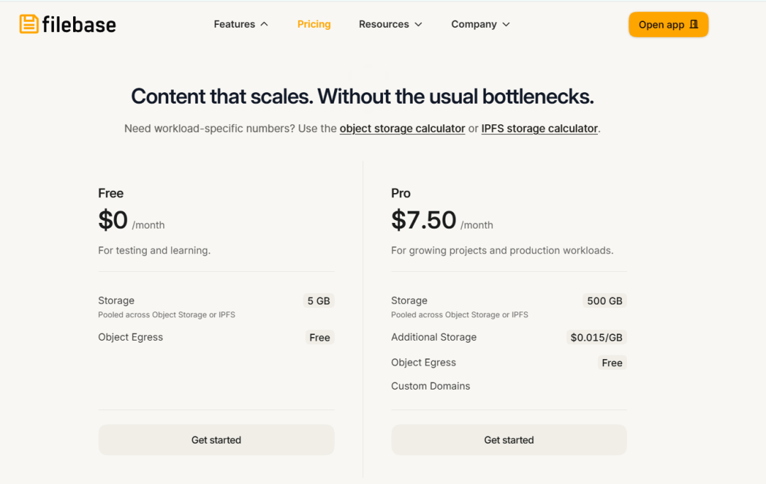This screenshot has height=484, width=766.
Task: Collapse the Features menu via its chevron
Action: tap(265, 24)
